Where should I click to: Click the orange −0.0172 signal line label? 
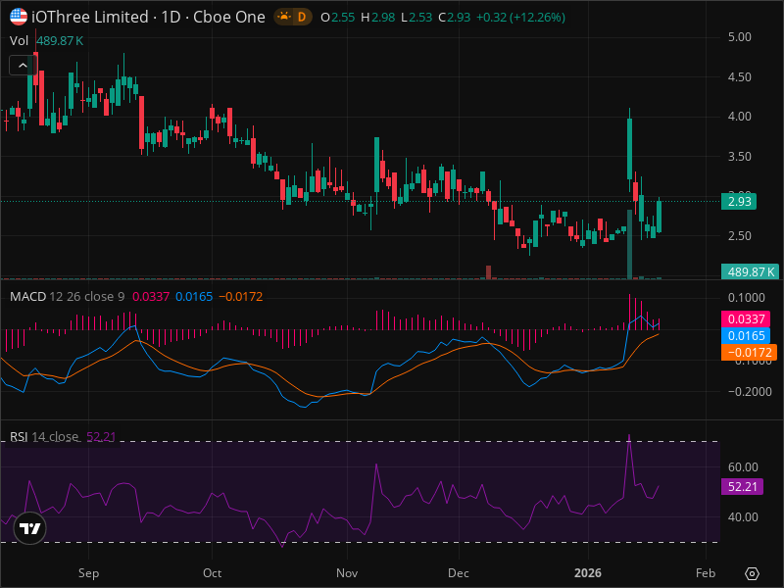pos(749,352)
